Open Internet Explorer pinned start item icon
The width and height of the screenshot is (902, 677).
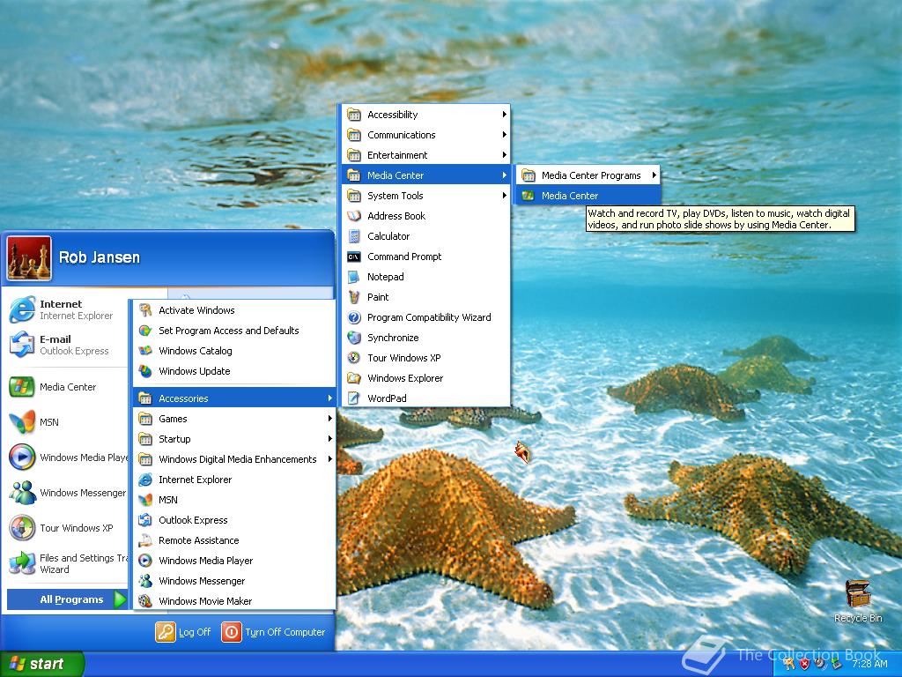point(22,309)
